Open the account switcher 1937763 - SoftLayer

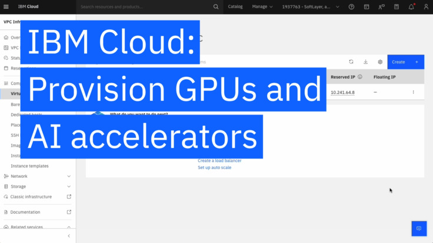[x=311, y=6]
